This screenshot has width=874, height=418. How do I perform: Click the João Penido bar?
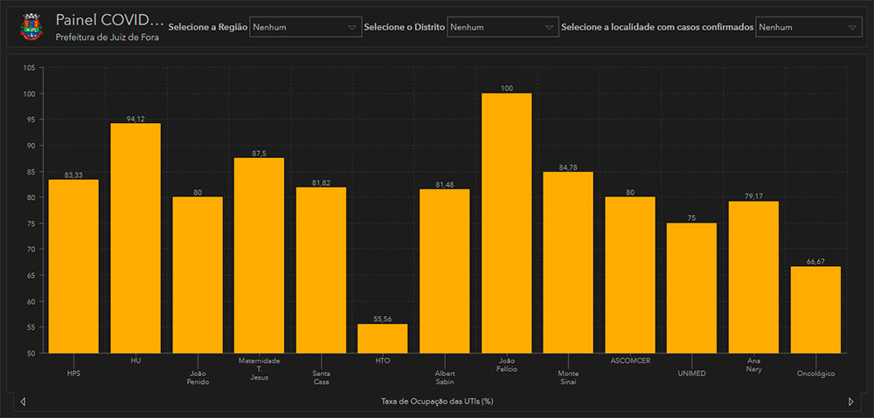point(198,275)
